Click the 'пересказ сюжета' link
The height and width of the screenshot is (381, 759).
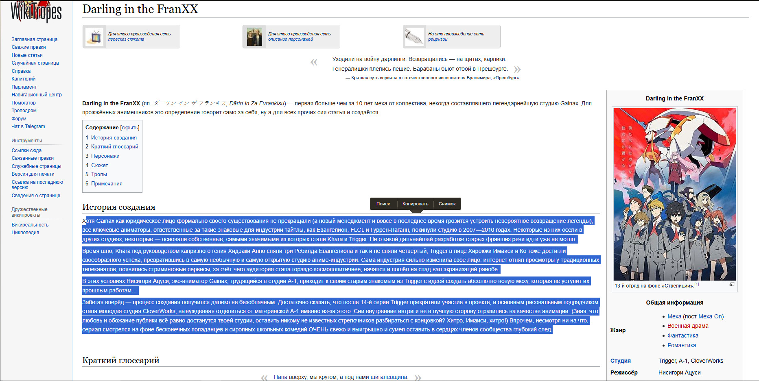click(126, 39)
